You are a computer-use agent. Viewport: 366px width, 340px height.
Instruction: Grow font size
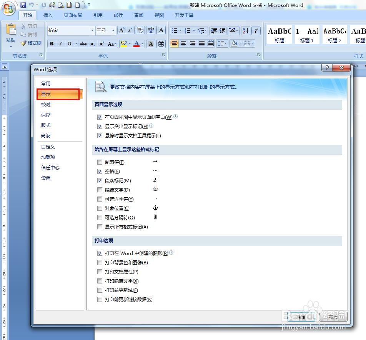[x=121, y=30]
